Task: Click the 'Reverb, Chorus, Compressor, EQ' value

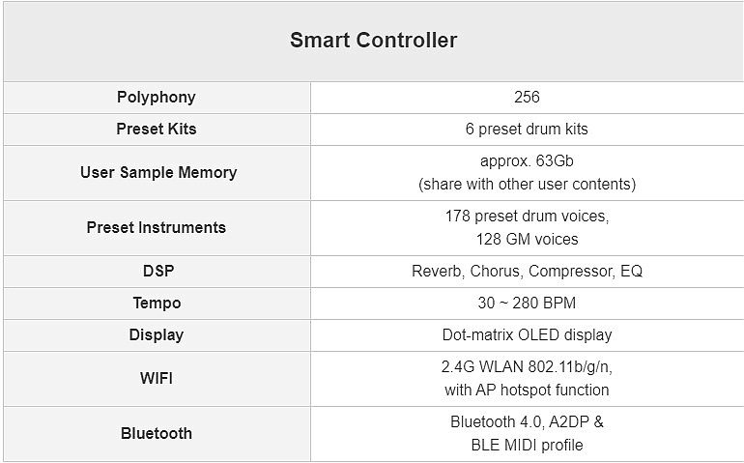Action: click(527, 271)
